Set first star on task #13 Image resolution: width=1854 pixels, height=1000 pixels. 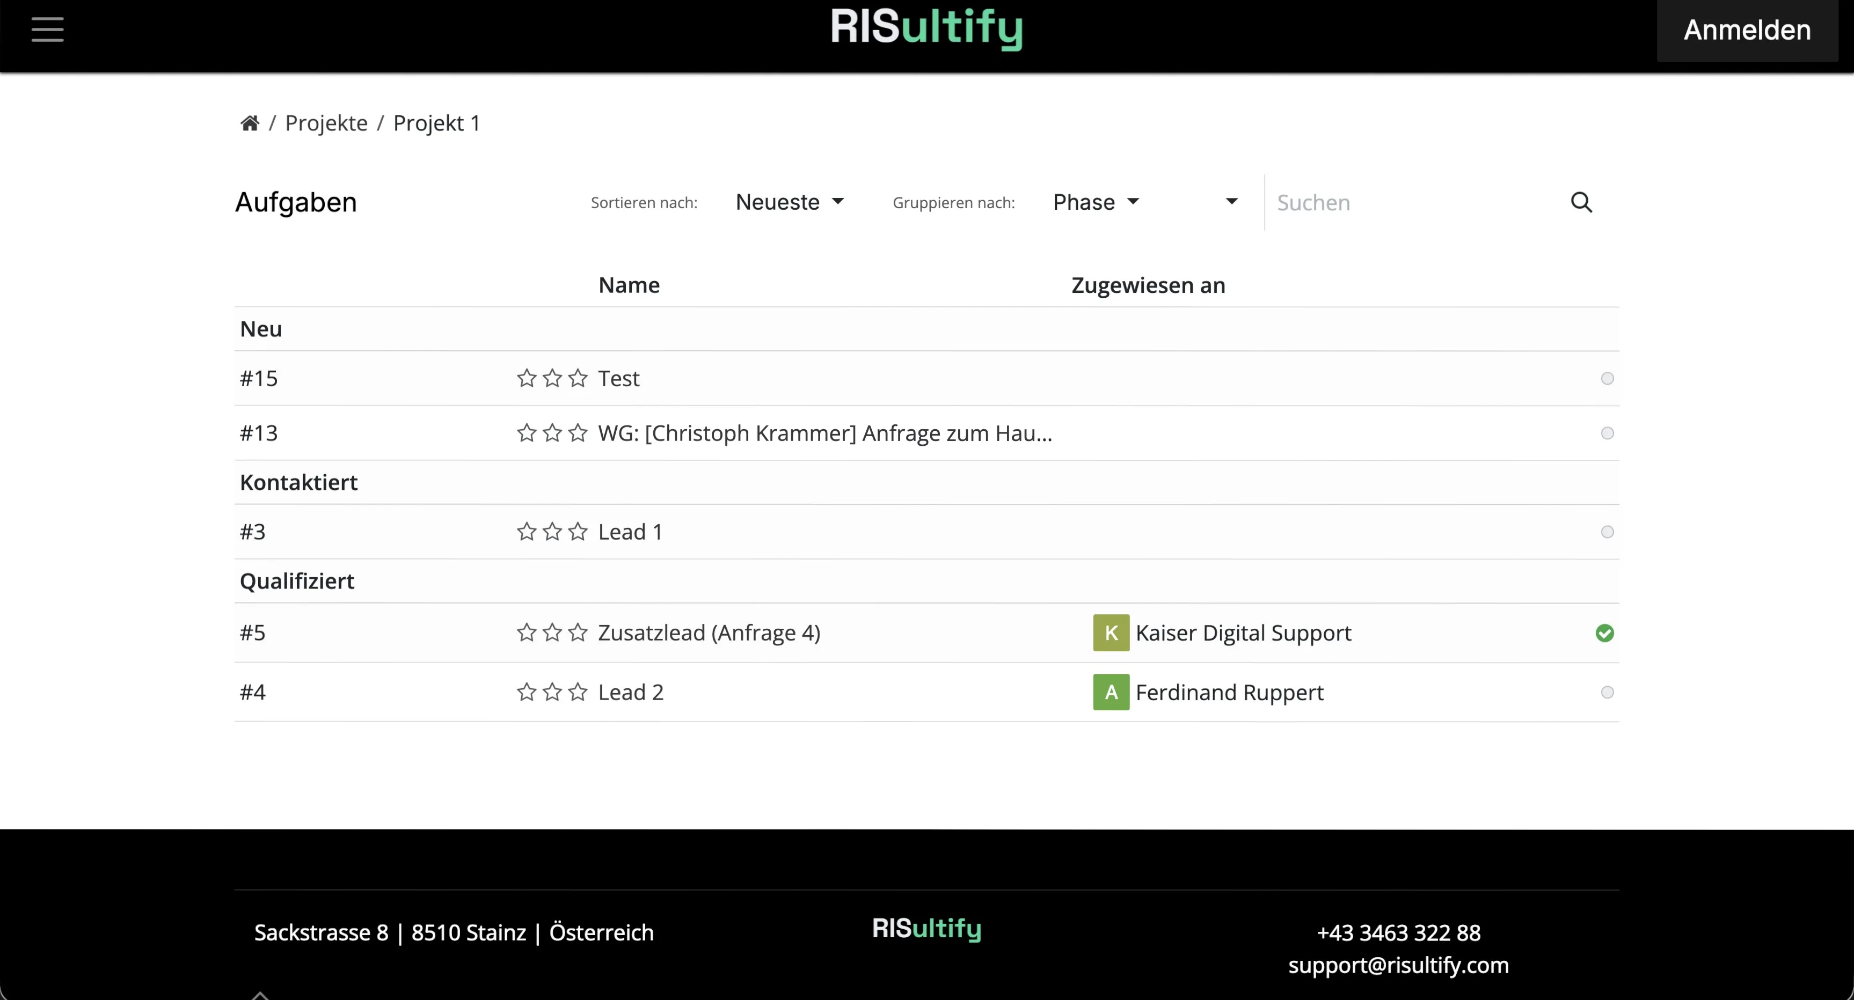[527, 433]
